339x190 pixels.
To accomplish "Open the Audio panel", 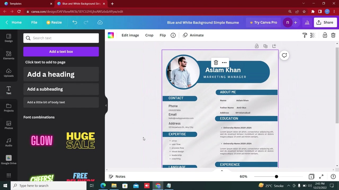I will (8, 142).
